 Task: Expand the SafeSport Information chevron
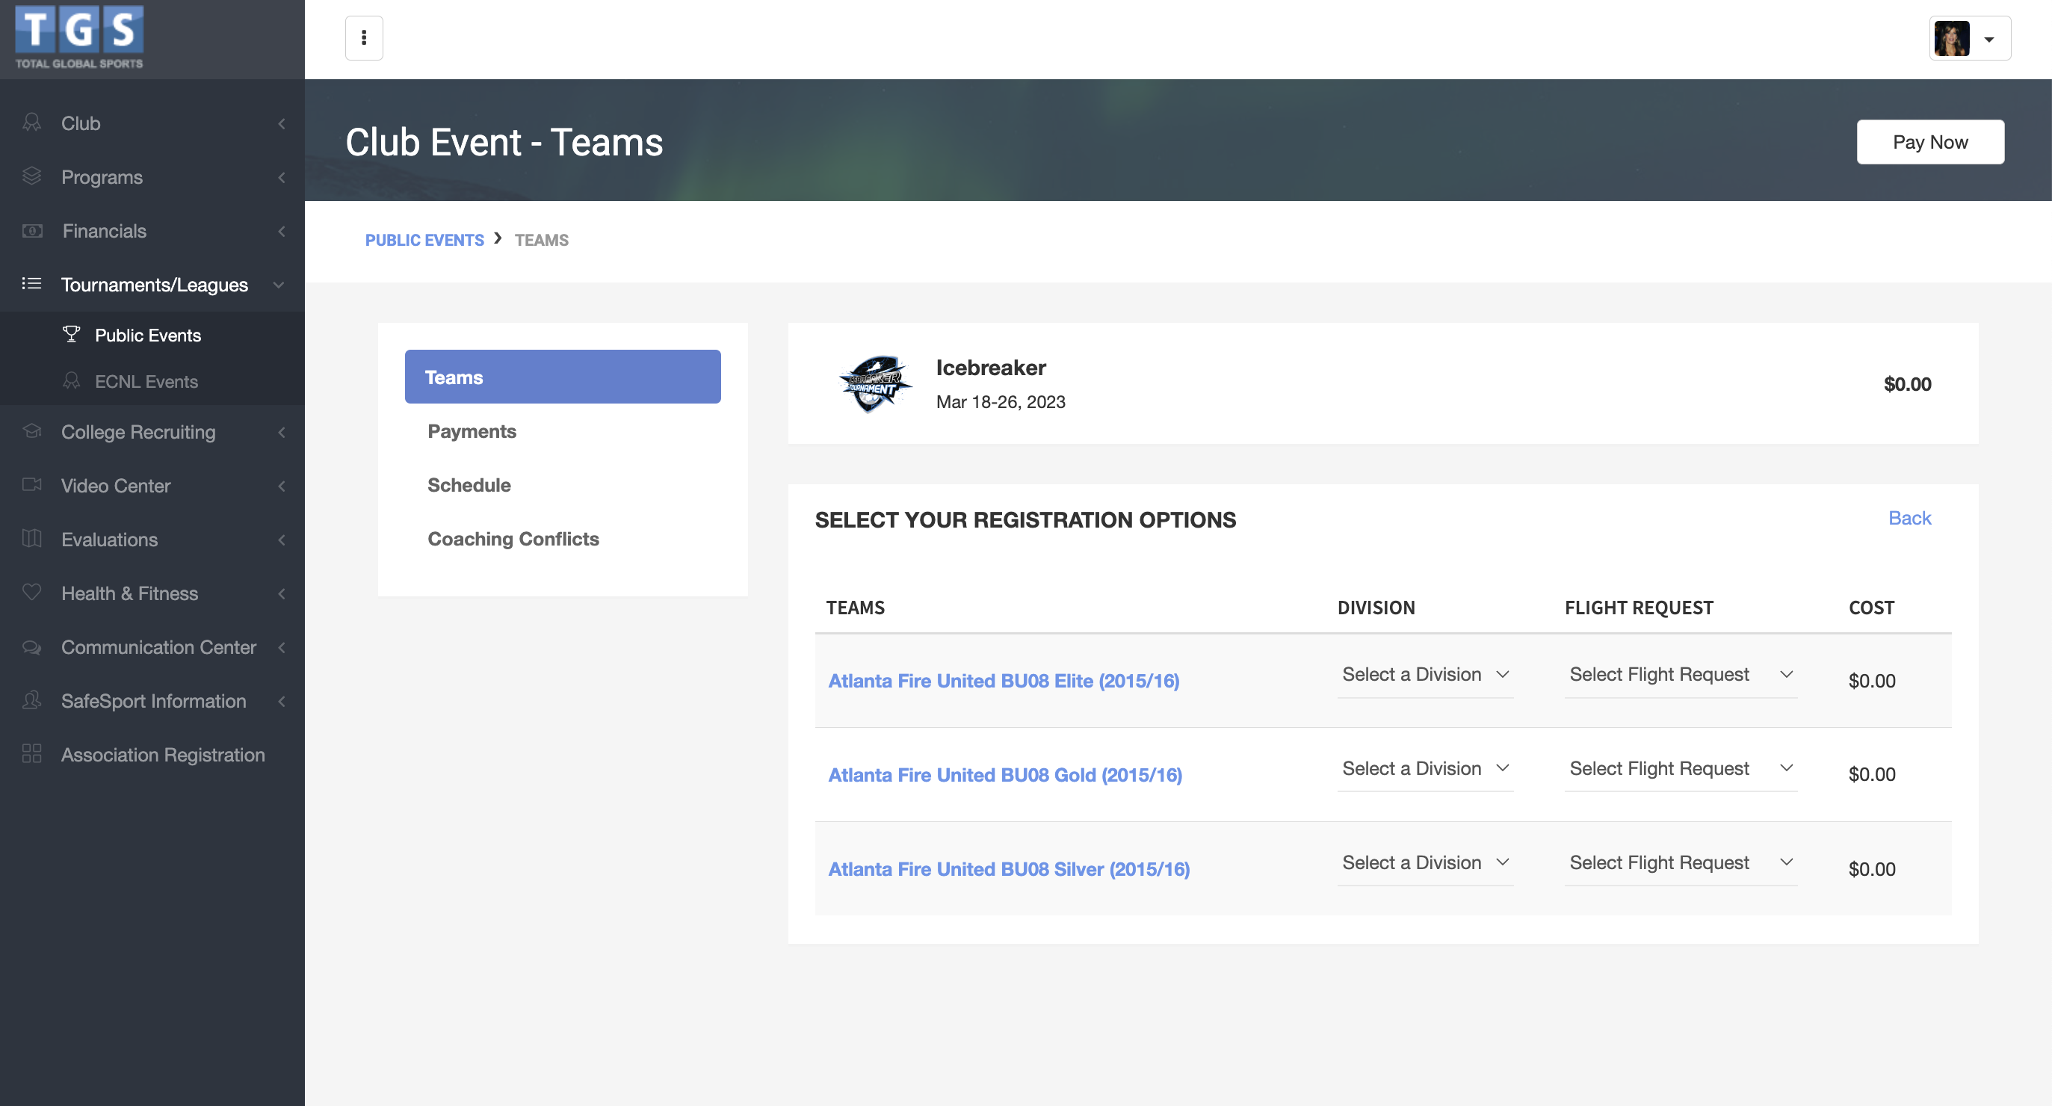click(281, 701)
